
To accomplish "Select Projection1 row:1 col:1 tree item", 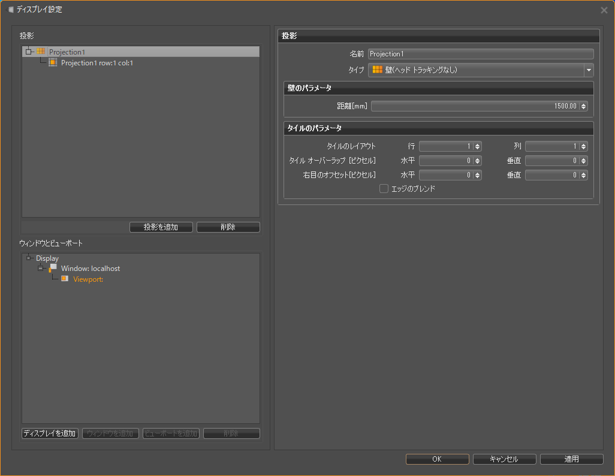I will point(97,63).
